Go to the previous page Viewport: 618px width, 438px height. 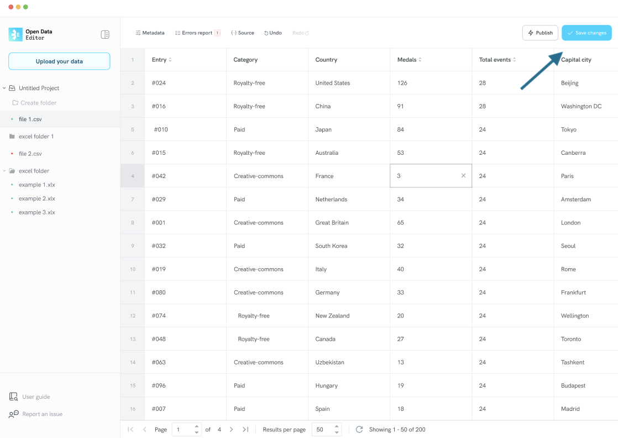point(145,430)
